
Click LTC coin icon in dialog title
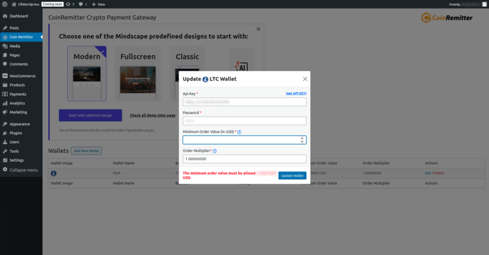(205, 79)
